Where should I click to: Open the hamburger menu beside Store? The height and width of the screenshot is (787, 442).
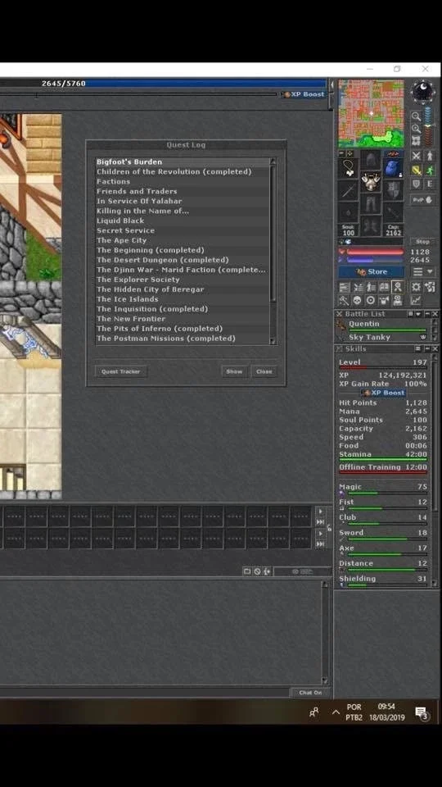(x=417, y=271)
